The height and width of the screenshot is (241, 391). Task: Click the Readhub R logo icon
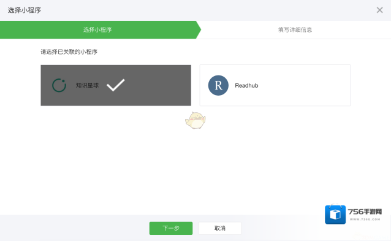[218, 85]
